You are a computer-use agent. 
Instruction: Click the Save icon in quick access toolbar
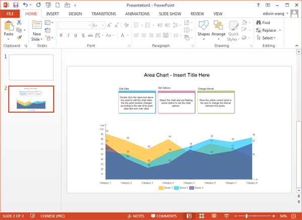15,5
